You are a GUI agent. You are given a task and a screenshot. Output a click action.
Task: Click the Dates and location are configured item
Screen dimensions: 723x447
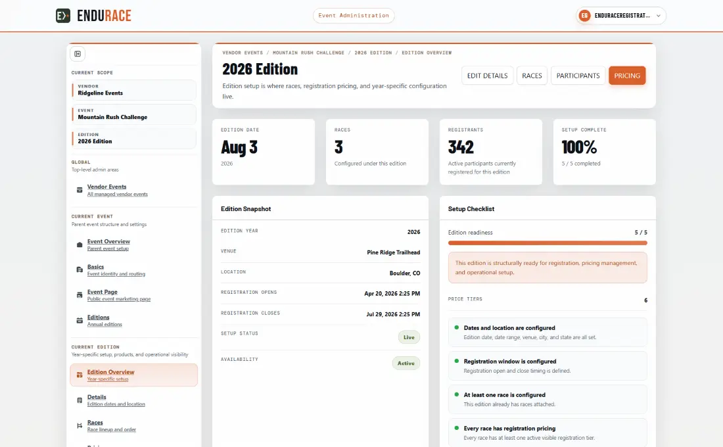[x=548, y=332]
